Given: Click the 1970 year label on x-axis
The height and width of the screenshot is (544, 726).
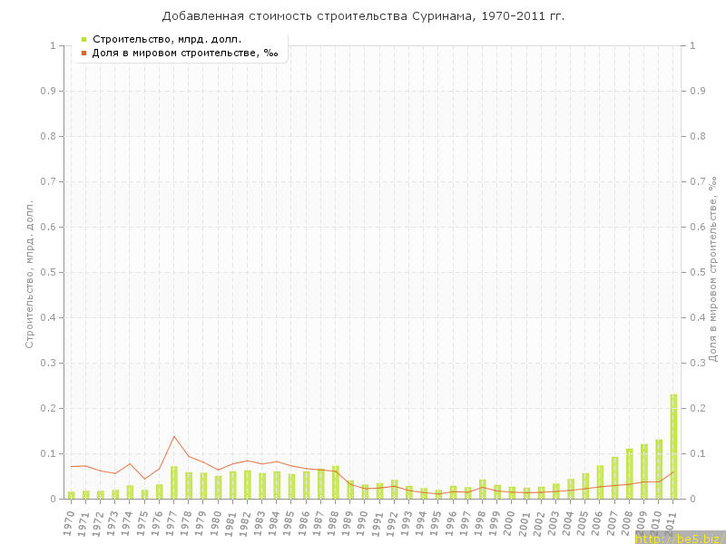Looking at the screenshot, I should (71, 520).
